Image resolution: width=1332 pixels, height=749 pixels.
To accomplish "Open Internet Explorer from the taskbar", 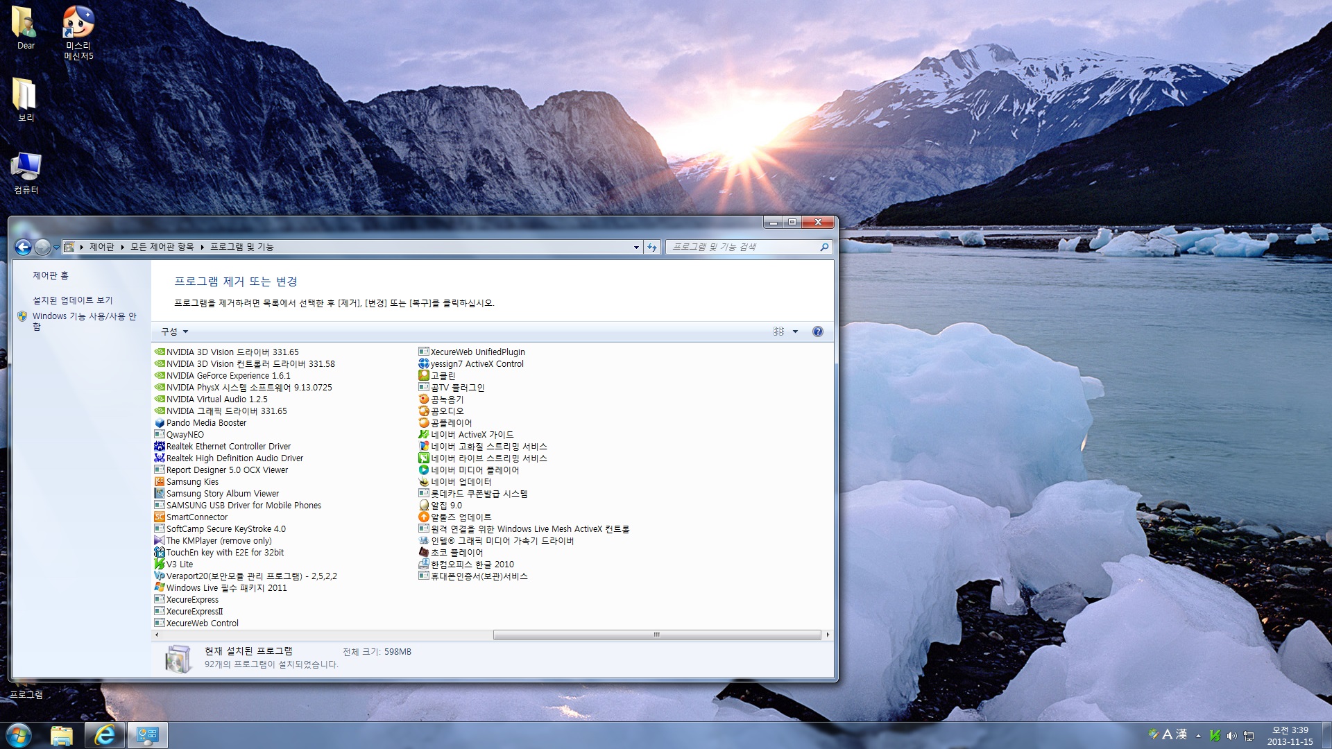I will point(105,735).
